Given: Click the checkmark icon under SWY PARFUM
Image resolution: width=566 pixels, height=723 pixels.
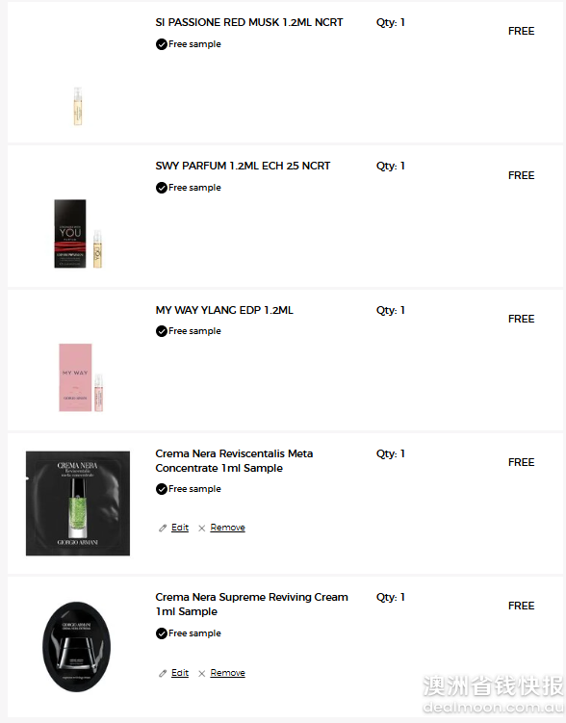Looking at the screenshot, I should [x=162, y=188].
